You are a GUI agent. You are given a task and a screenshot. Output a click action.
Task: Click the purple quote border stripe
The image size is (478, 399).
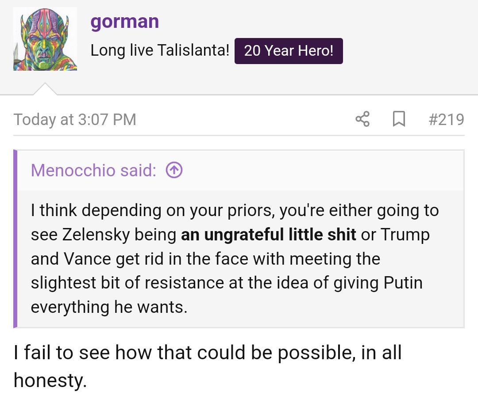[x=15, y=239]
